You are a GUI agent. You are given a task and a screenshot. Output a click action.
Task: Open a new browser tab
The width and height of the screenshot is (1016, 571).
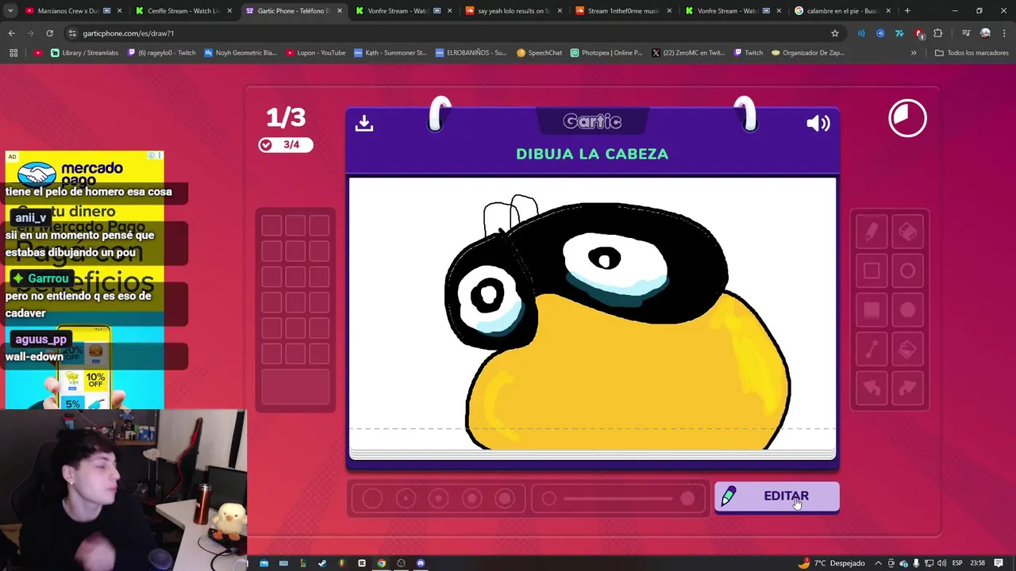(x=907, y=11)
